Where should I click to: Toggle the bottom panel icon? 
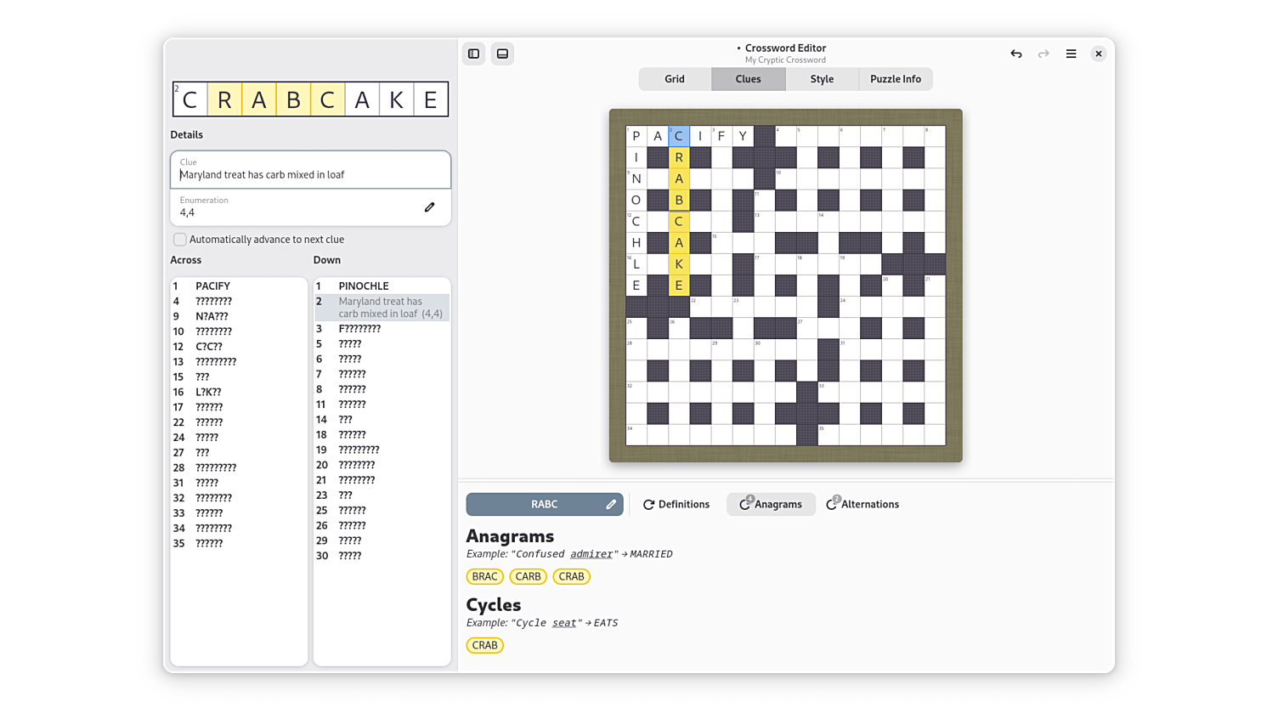point(502,54)
